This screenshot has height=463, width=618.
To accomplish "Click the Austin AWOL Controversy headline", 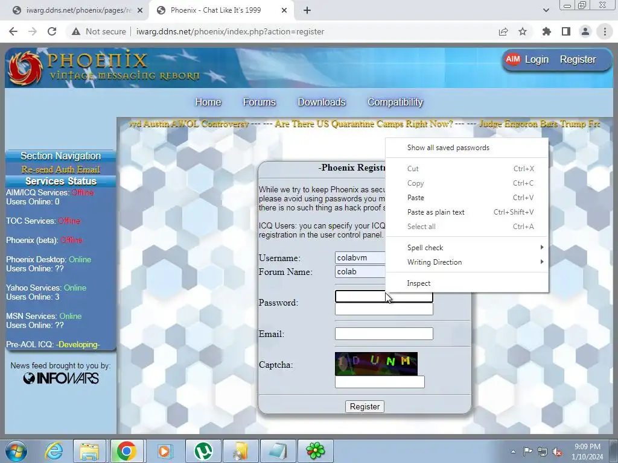I will click(189, 124).
